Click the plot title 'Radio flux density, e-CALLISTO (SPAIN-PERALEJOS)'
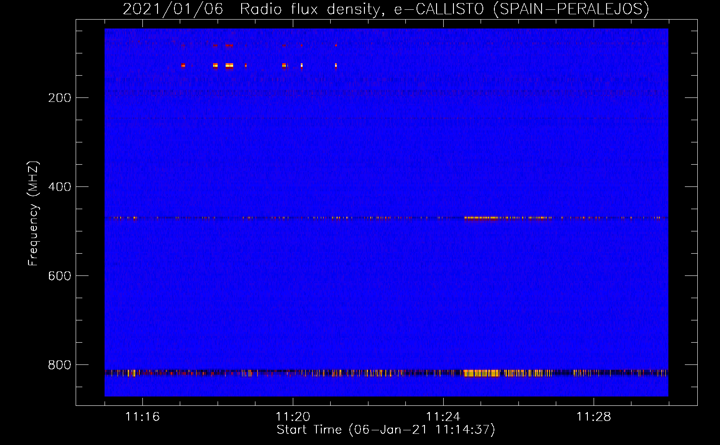This screenshot has width=720, height=445. tap(445, 9)
